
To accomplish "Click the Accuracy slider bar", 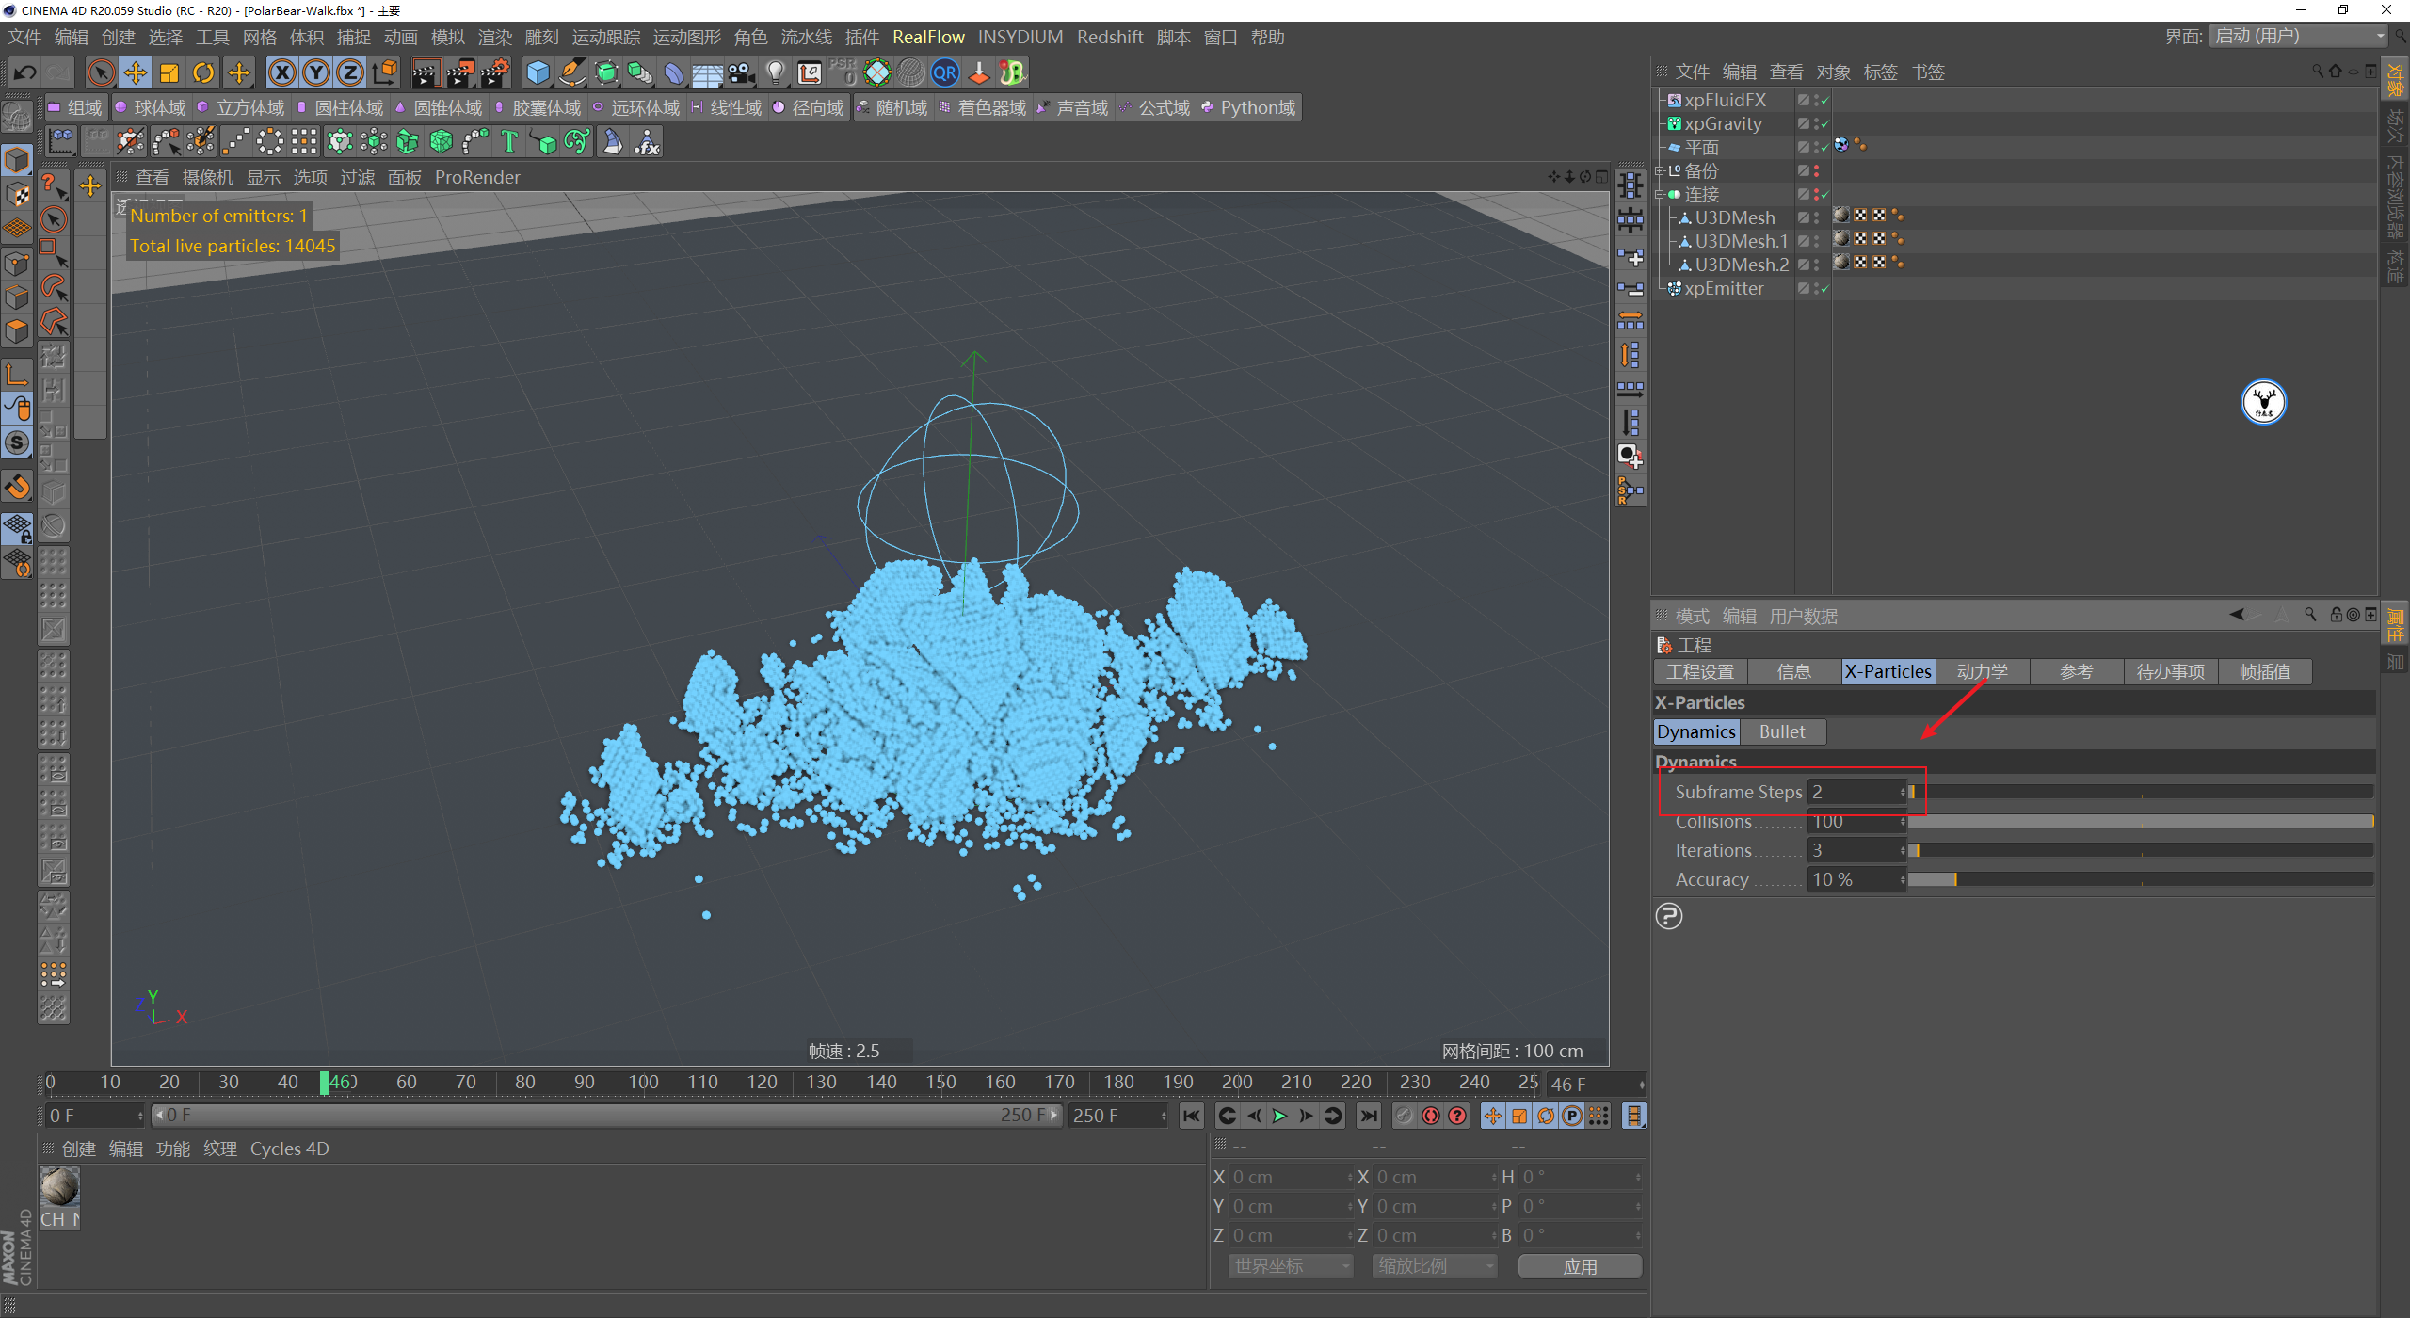I will [x=2139, y=879].
